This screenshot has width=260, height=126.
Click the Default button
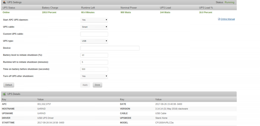point(9,85)
